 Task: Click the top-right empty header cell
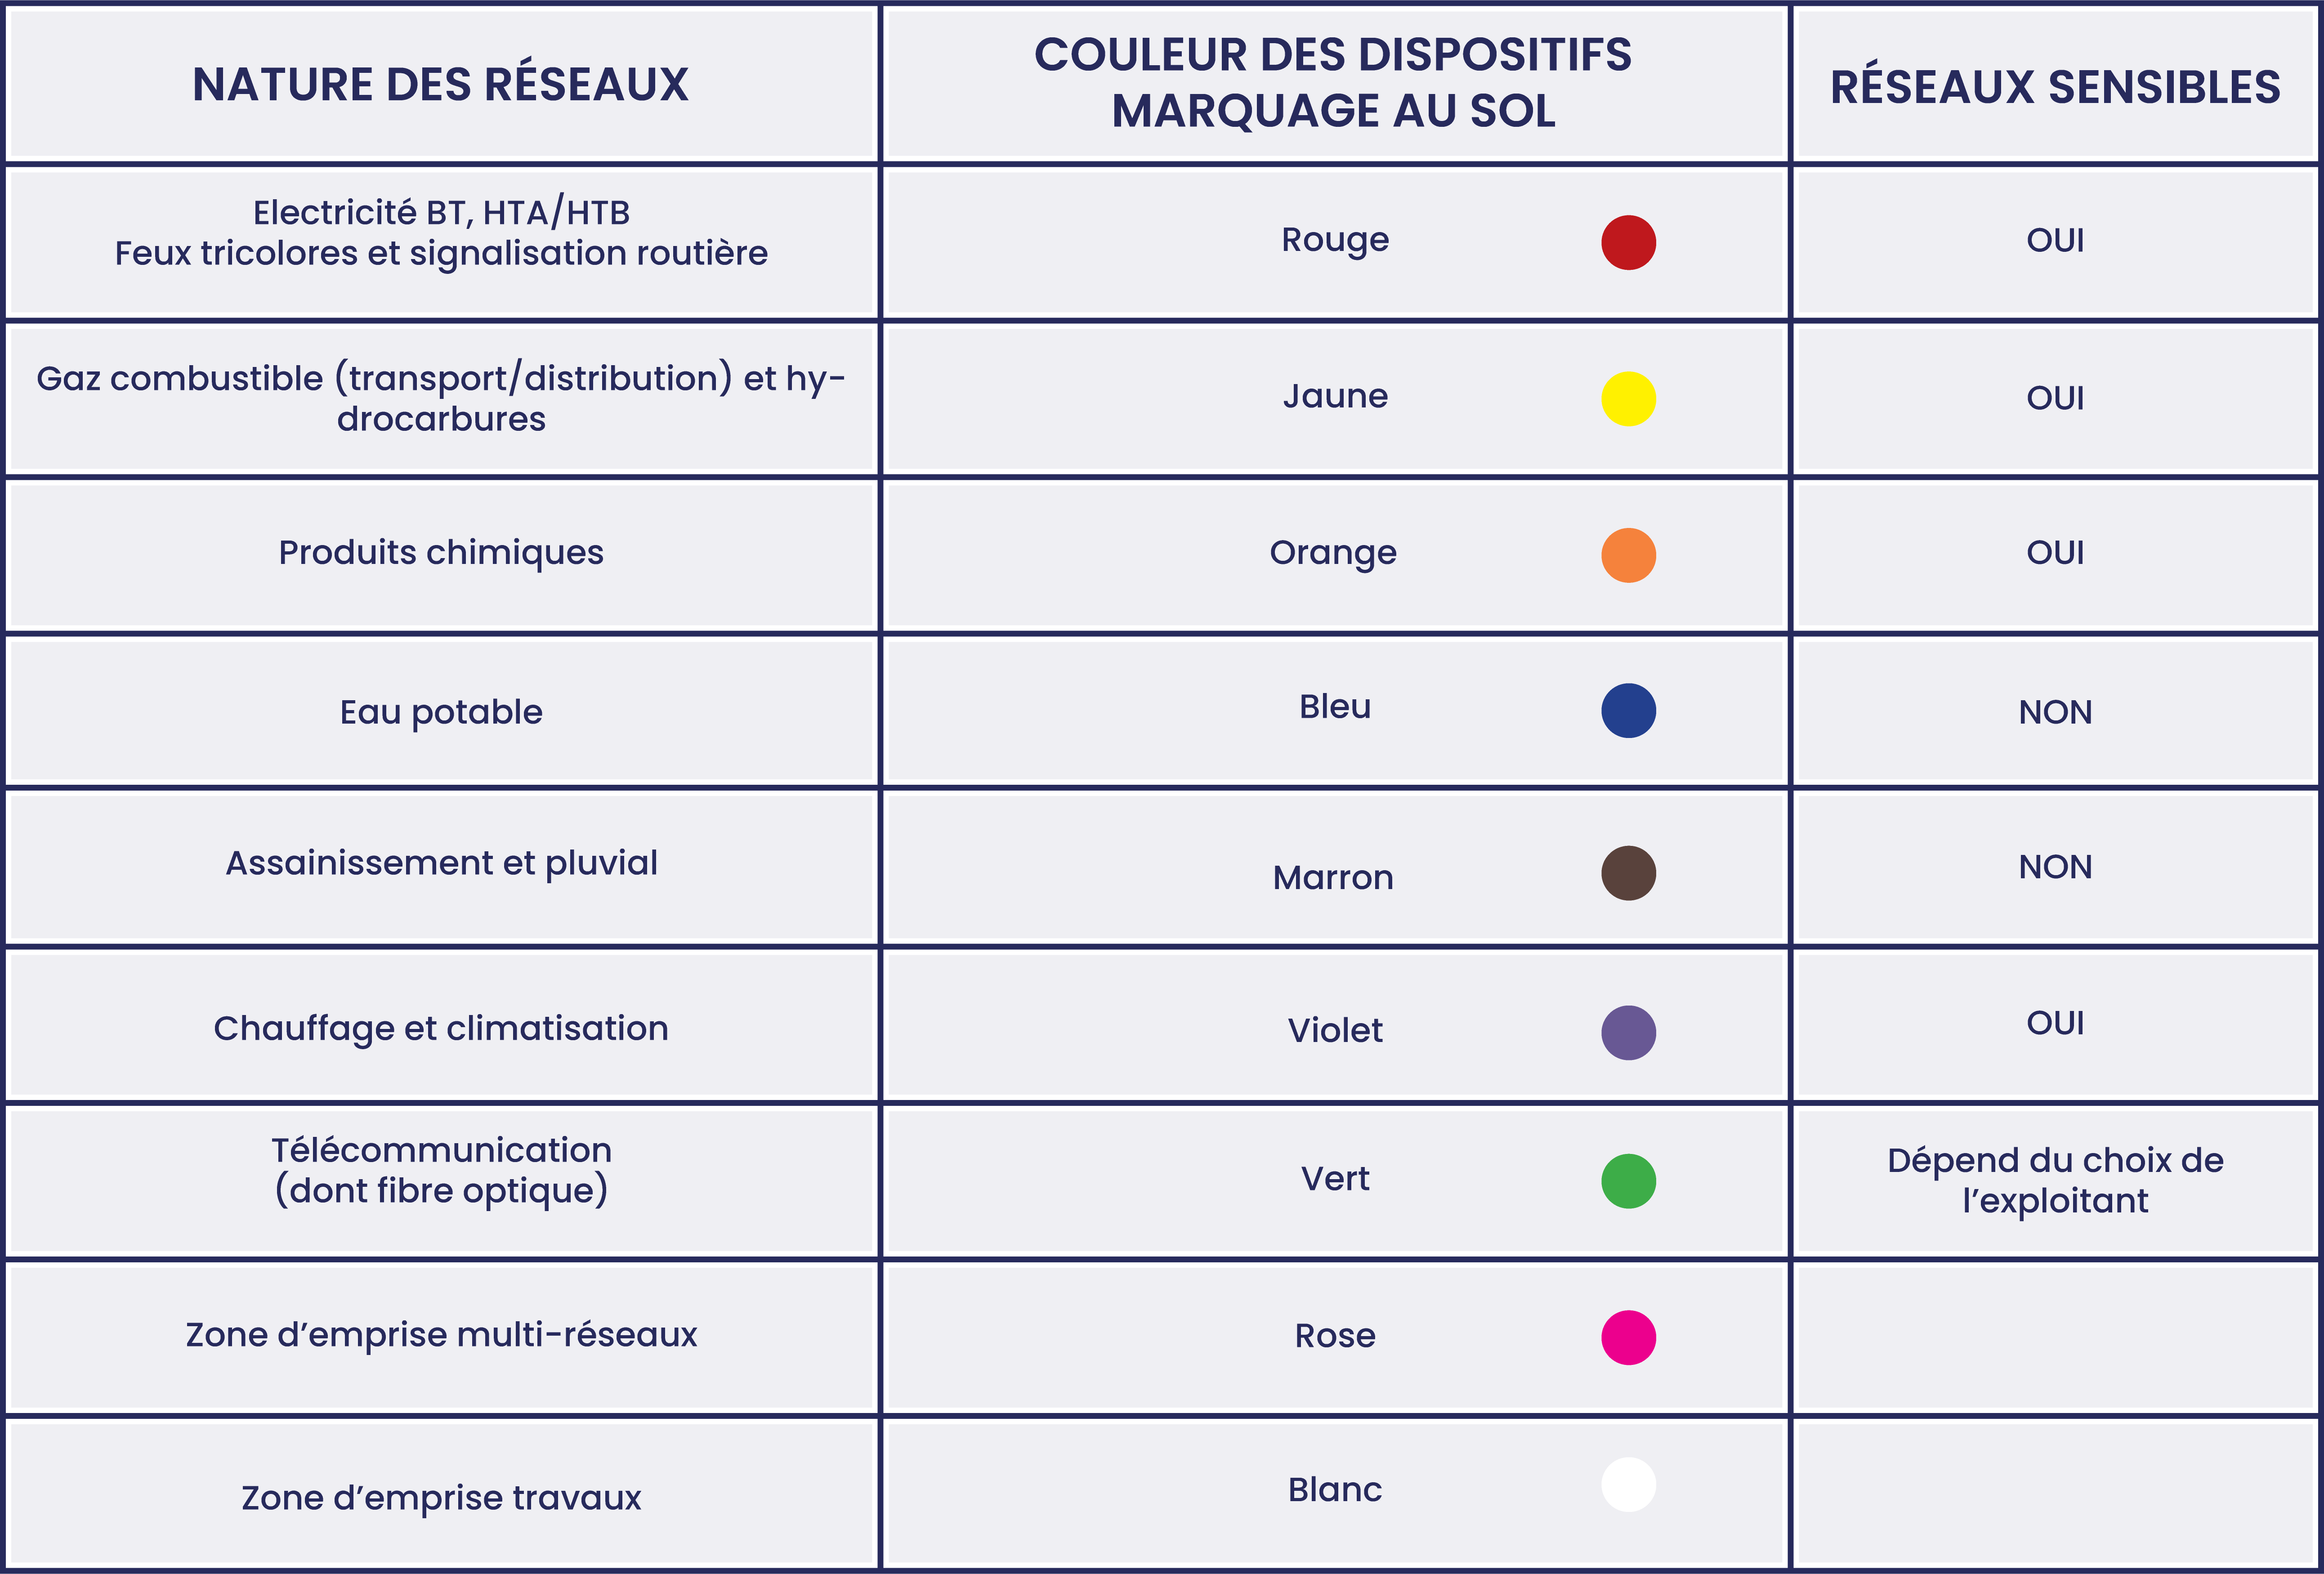(x=2056, y=84)
